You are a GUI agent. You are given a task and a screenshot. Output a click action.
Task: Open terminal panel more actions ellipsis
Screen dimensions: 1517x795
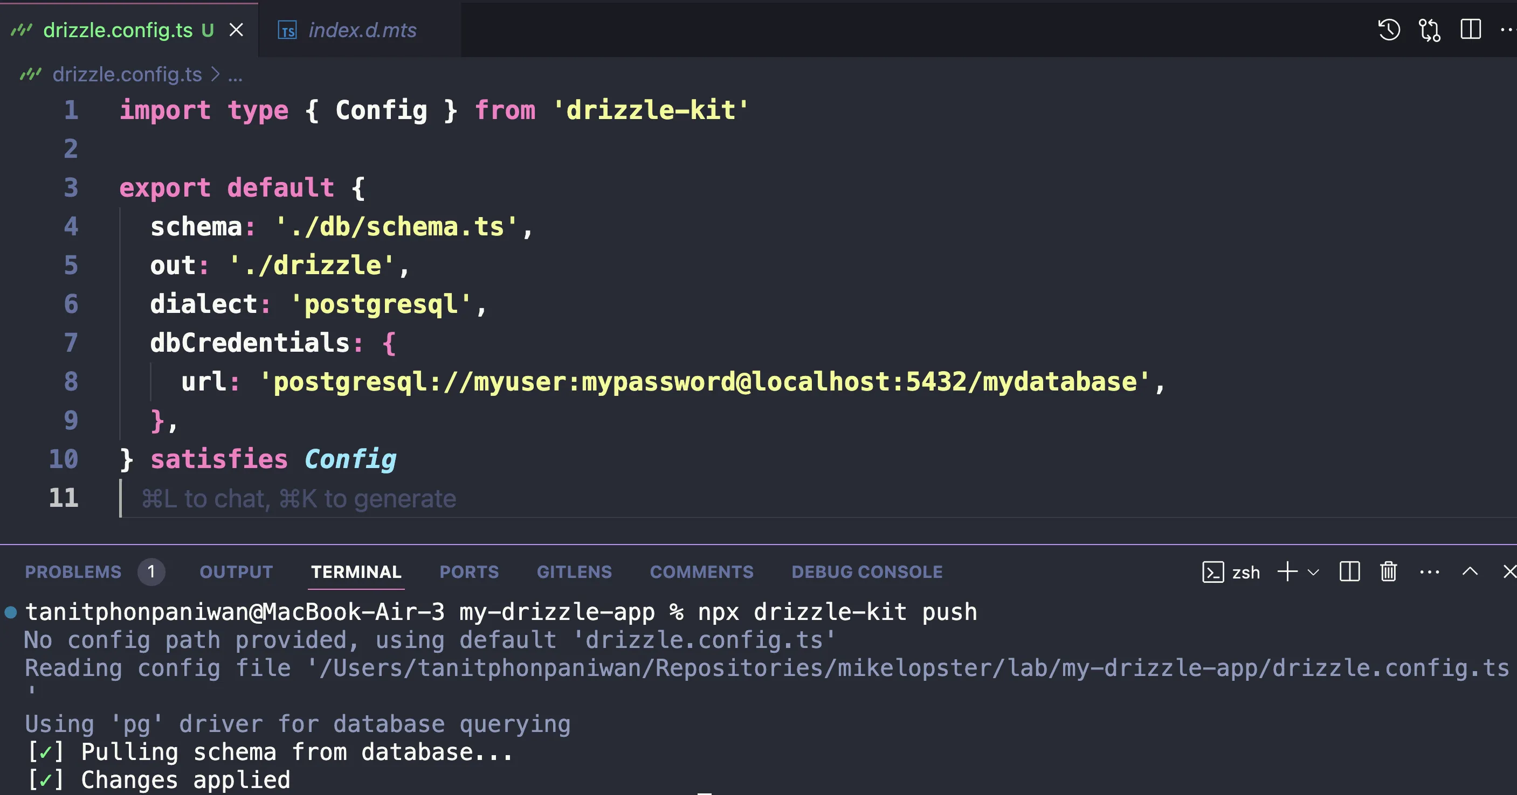click(1429, 572)
